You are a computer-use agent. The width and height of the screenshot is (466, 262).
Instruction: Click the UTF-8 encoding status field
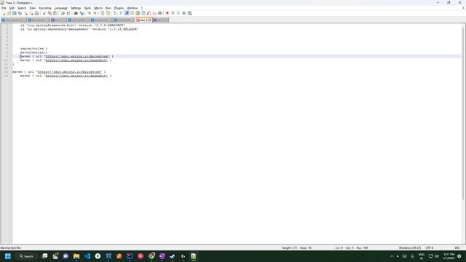[430, 247]
